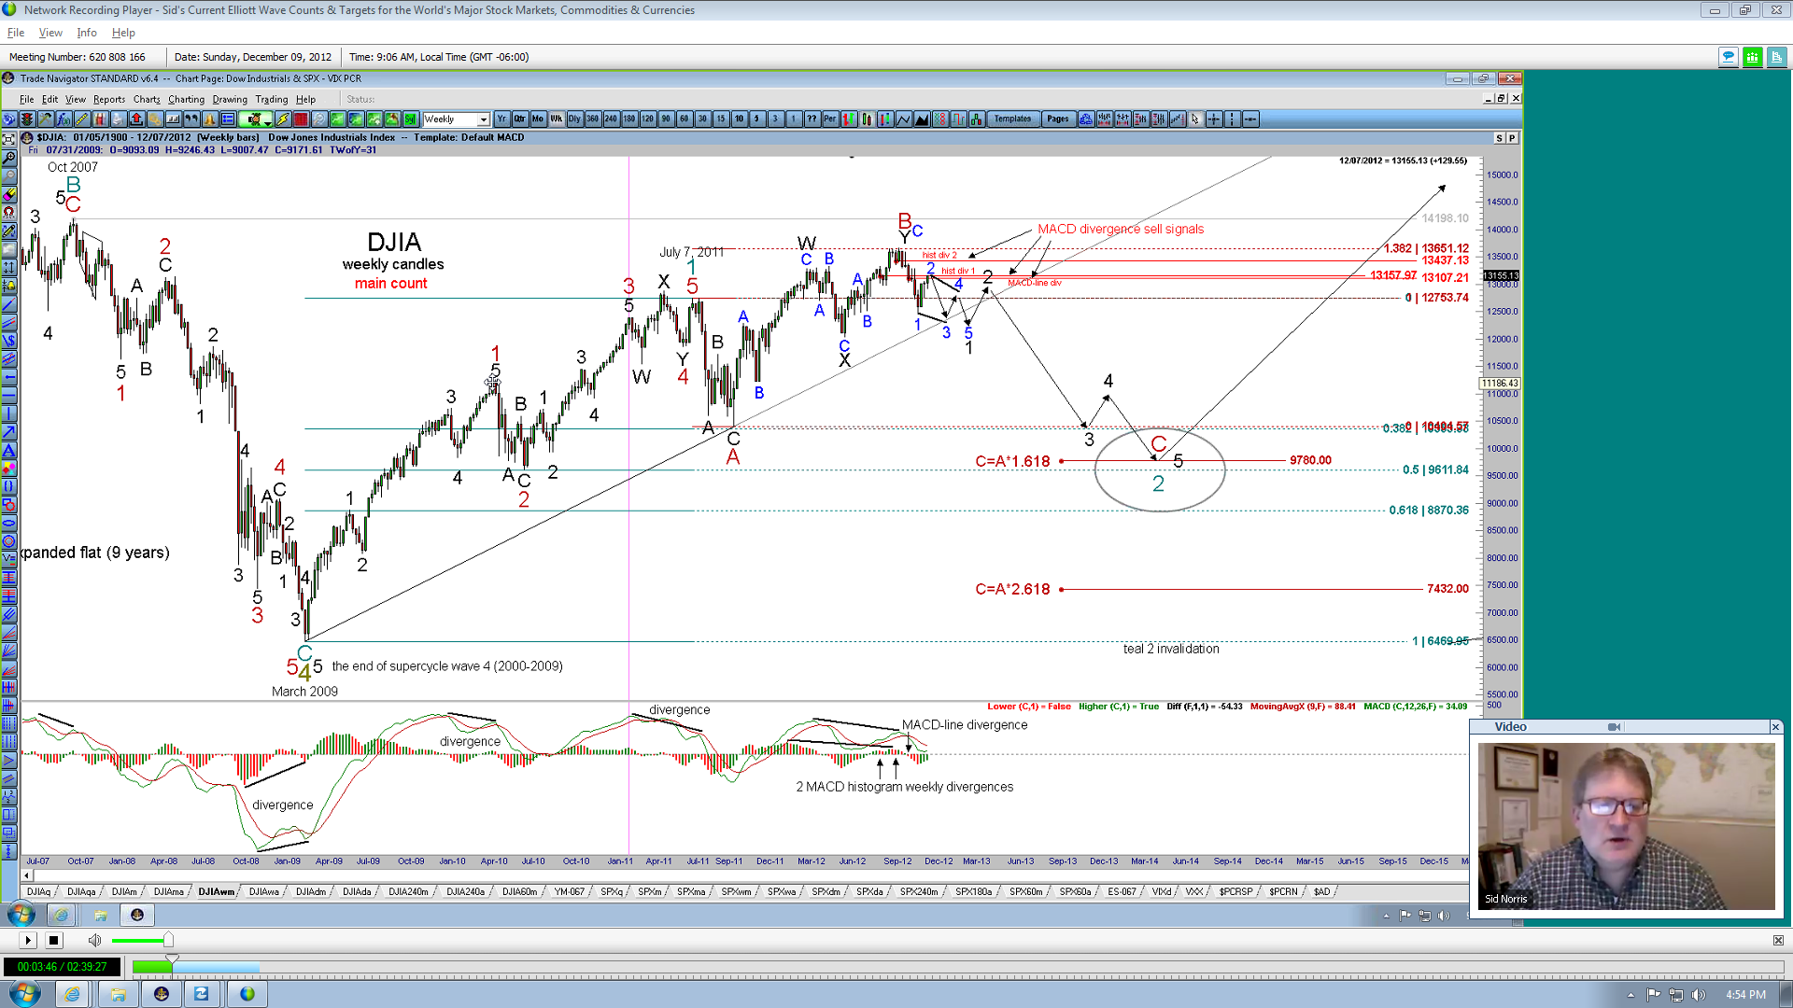Click the printer icon in chart toolbar

(x=119, y=119)
